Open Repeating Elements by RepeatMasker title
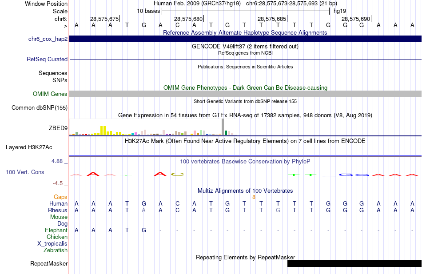Viewport: 422px width, 274px height. point(245,257)
